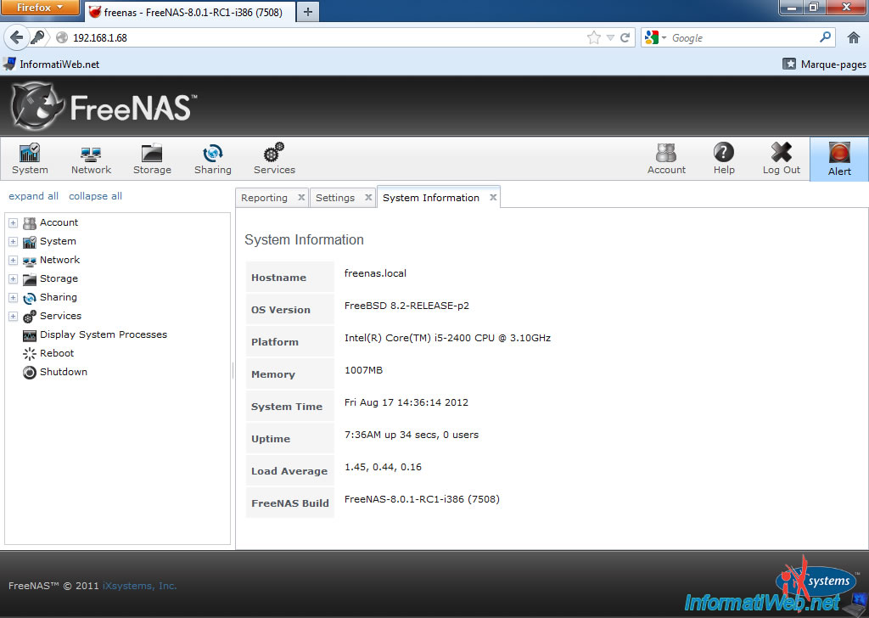
Task: Click the iXsystems logo in footer
Action: click(816, 580)
